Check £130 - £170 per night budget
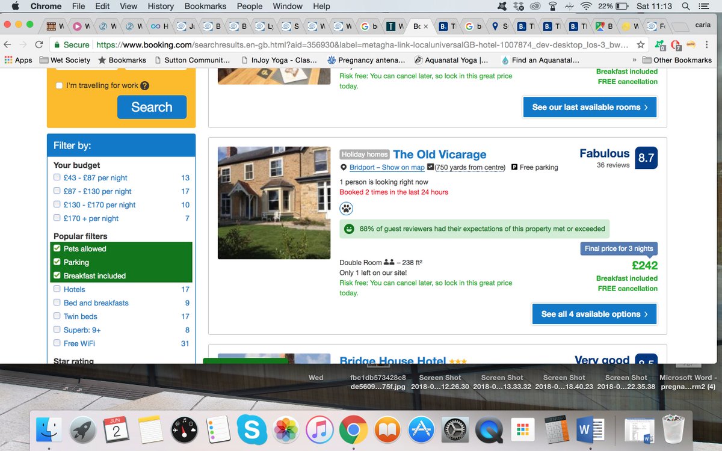722x451 pixels. (x=57, y=204)
